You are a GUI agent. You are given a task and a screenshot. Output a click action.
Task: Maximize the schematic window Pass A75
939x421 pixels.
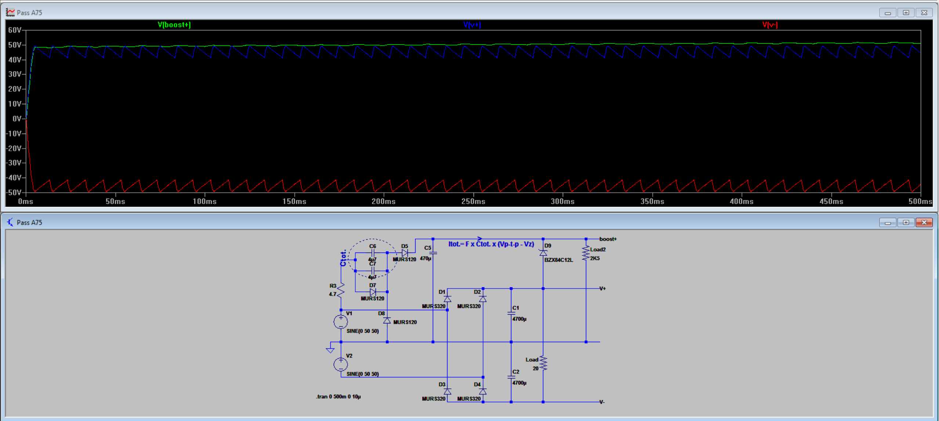(x=906, y=223)
